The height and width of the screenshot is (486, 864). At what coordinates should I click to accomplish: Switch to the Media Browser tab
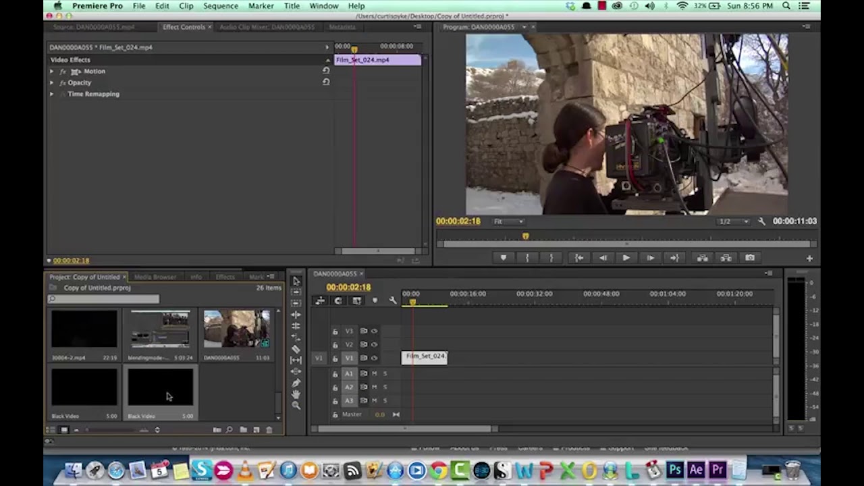pyautogui.click(x=155, y=277)
